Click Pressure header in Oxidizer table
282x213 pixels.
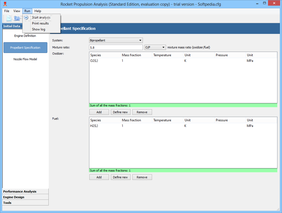coord(230,55)
